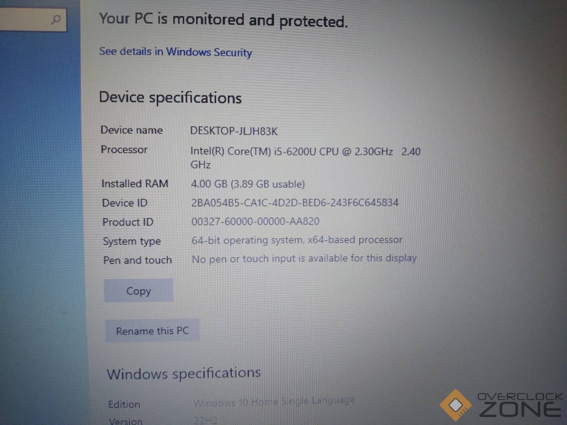The height and width of the screenshot is (425, 567).
Task: Click the No pen or touch input text
Action: point(304,259)
